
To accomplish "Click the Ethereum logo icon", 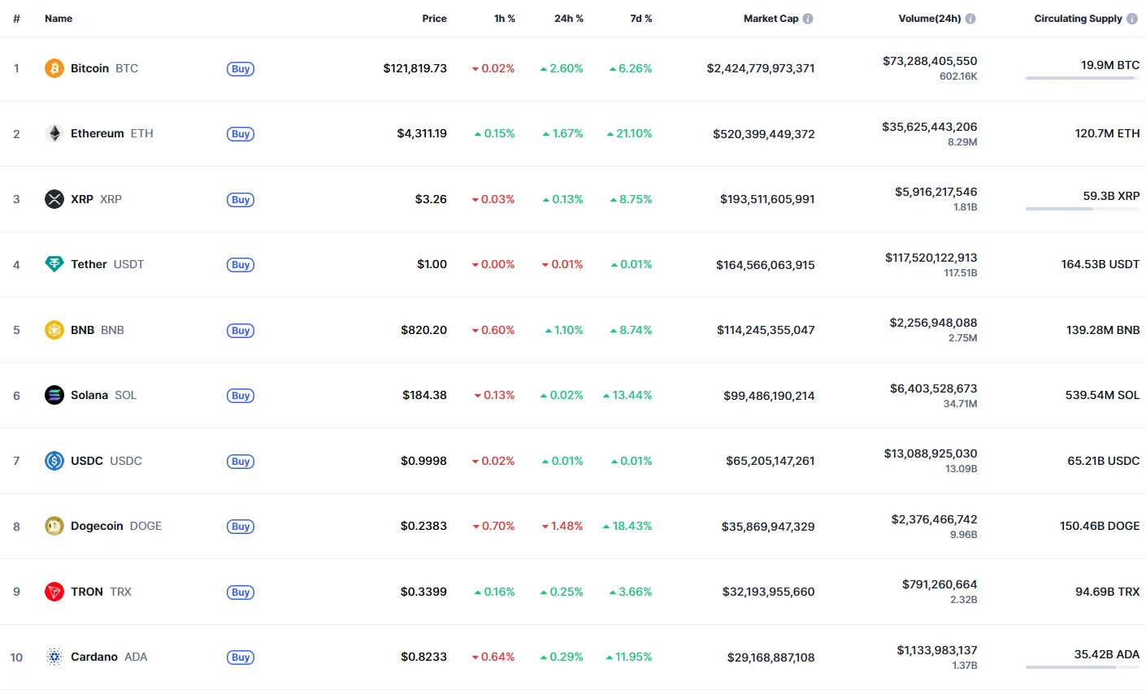I will tap(54, 133).
